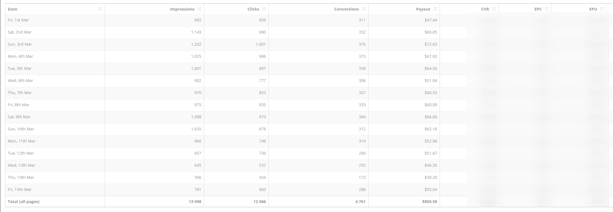This screenshot has height=212, width=613.
Task: Select the Sun, 3rd Mar date cell
Action: (x=20, y=44)
